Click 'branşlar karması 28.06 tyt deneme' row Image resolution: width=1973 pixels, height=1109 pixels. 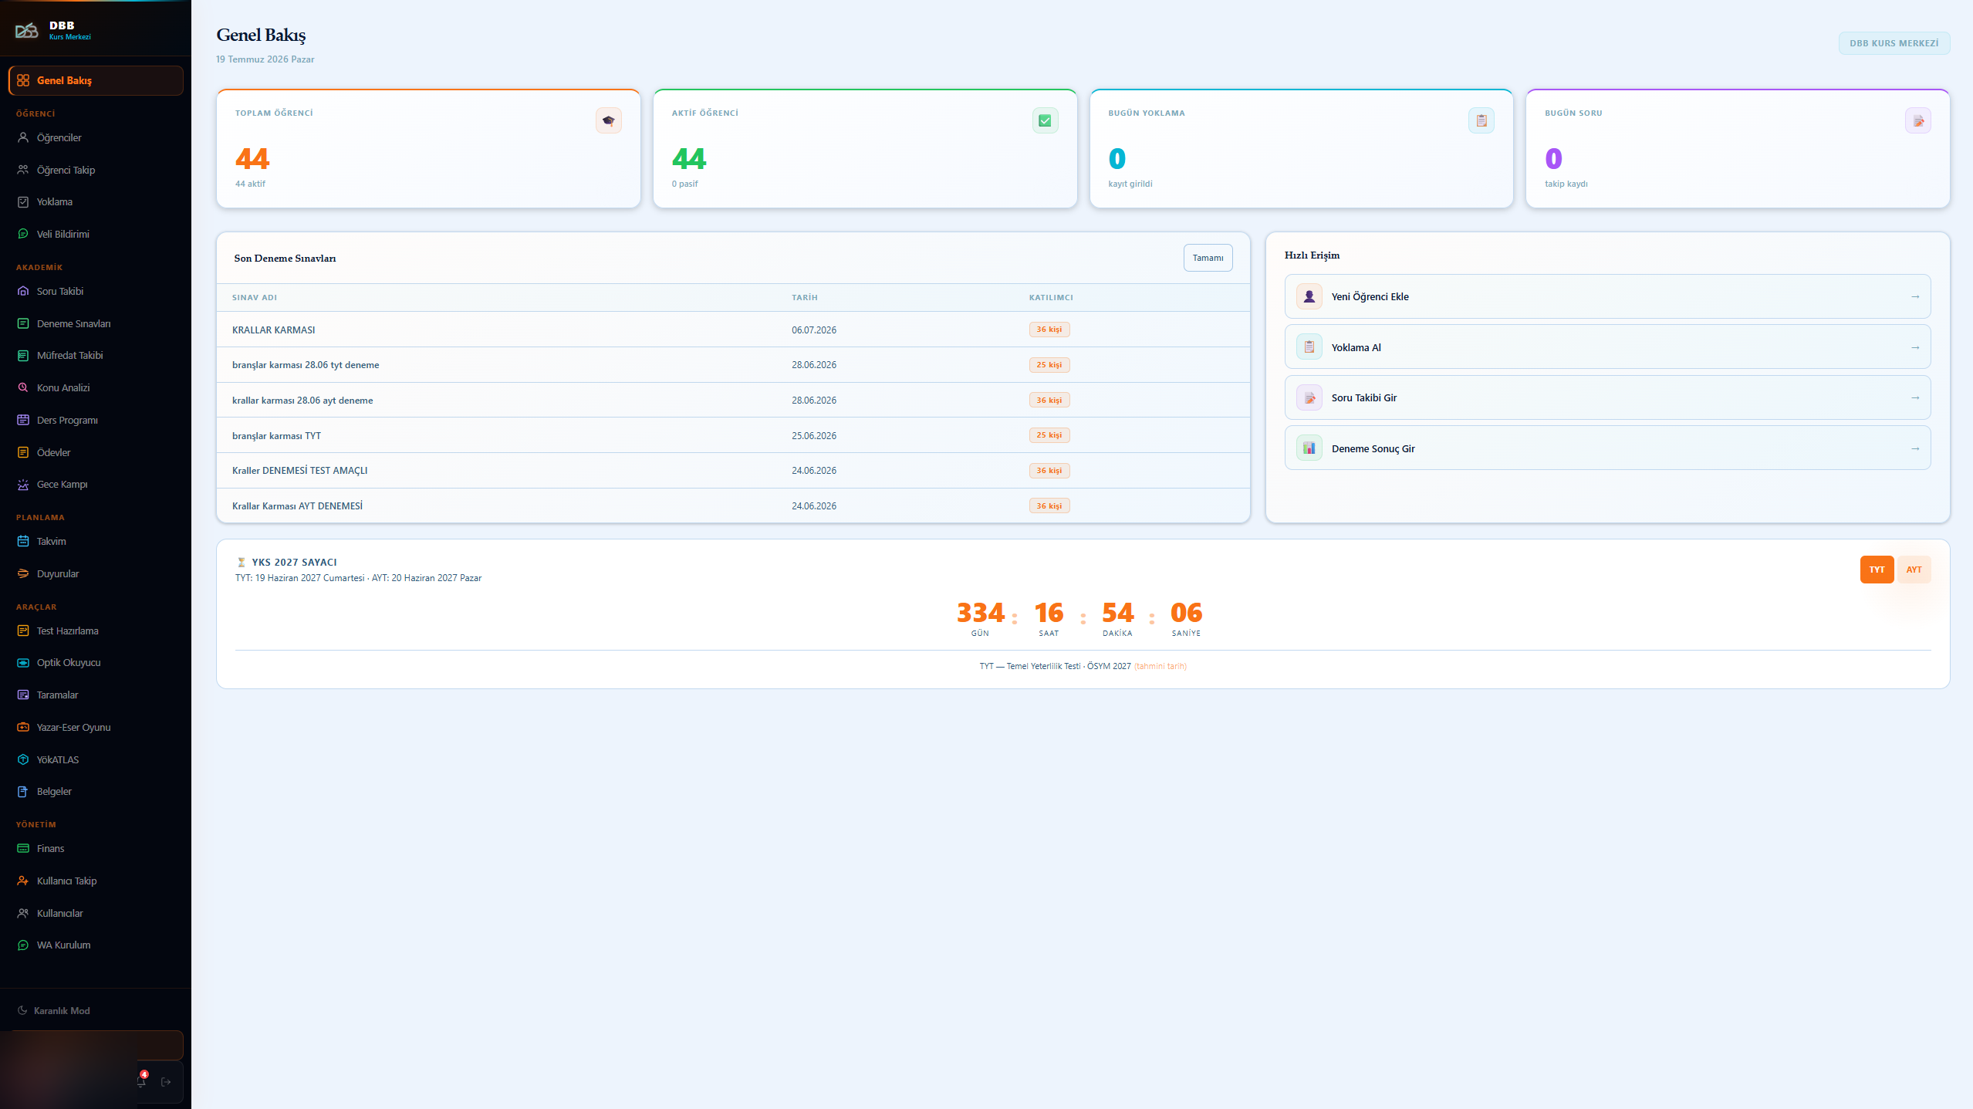click(733, 365)
